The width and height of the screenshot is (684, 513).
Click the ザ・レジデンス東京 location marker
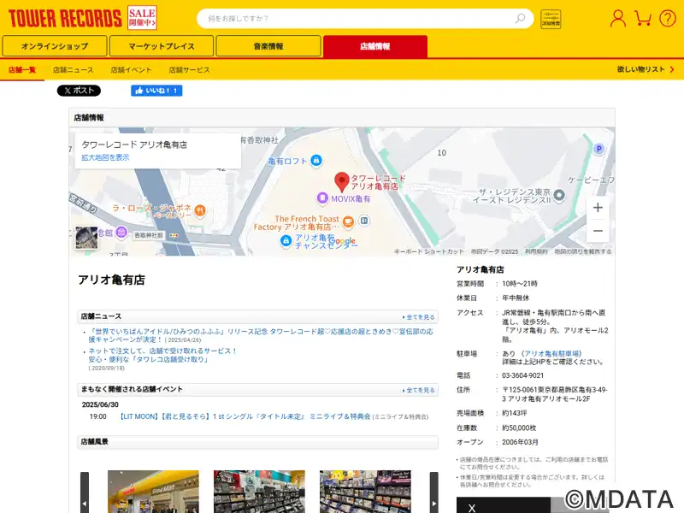tap(559, 195)
